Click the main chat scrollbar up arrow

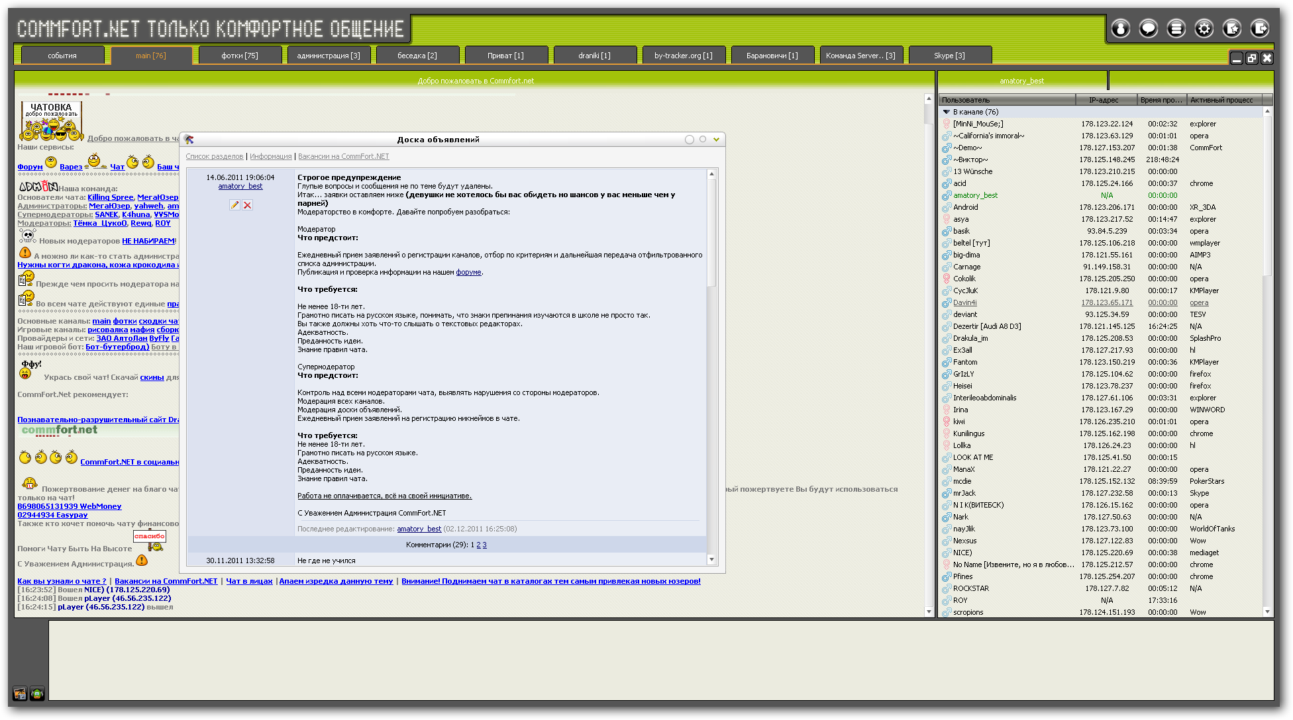(x=929, y=98)
